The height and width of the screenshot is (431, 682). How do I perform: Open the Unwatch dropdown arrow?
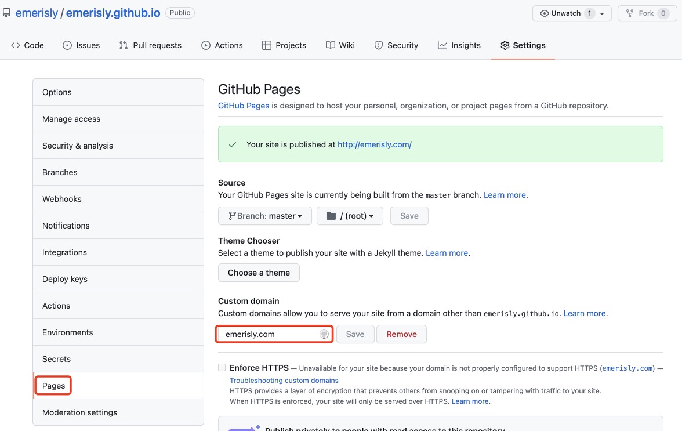point(602,13)
